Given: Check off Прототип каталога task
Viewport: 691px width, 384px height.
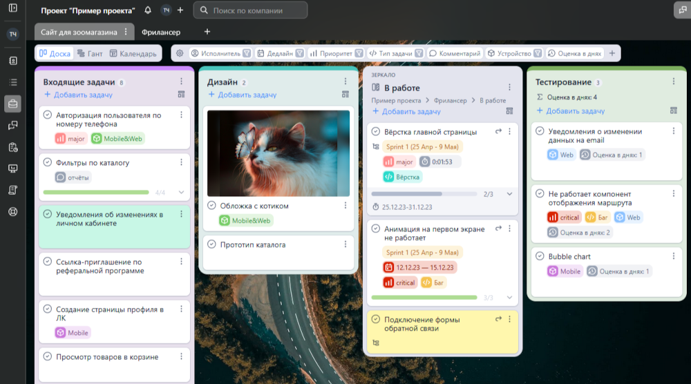Looking at the screenshot, I should pos(211,244).
